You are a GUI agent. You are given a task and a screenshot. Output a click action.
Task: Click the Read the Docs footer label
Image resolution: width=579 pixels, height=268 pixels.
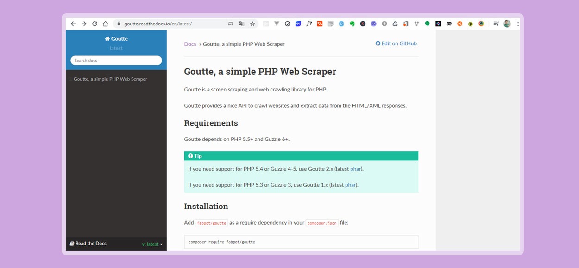click(x=88, y=244)
